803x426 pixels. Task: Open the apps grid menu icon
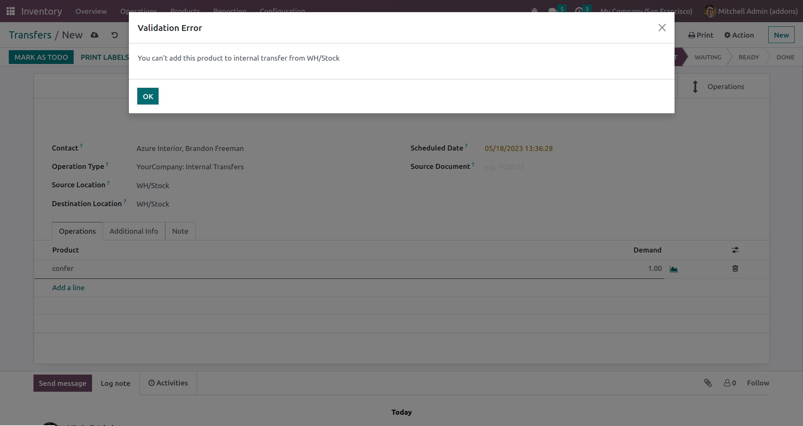(x=10, y=11)
